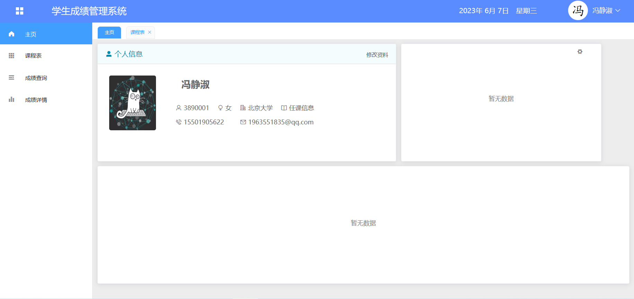This screenshot has height=299, width=634.
Task: Click the 冯静淑 username in header
Action: click(x=602, y=11)
